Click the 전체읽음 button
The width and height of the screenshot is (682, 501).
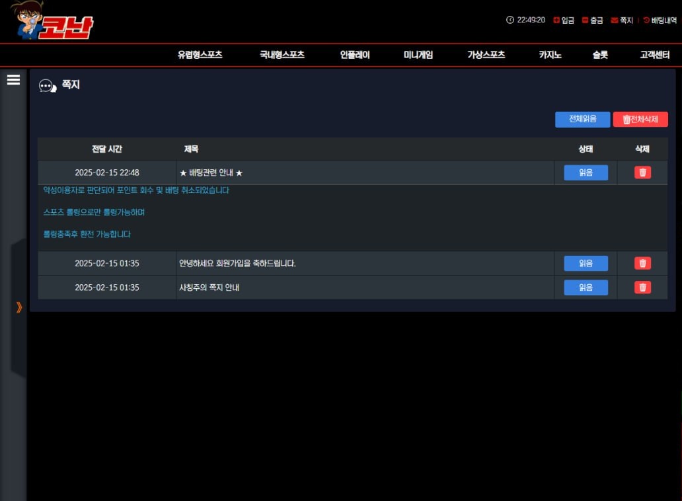click(x=582, y=119)
